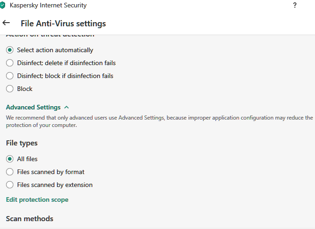Click the Kaspersky shield logo icon
The width and height of the screenshot is (315, 229).
pyautogui.click(x=3, y=6)
